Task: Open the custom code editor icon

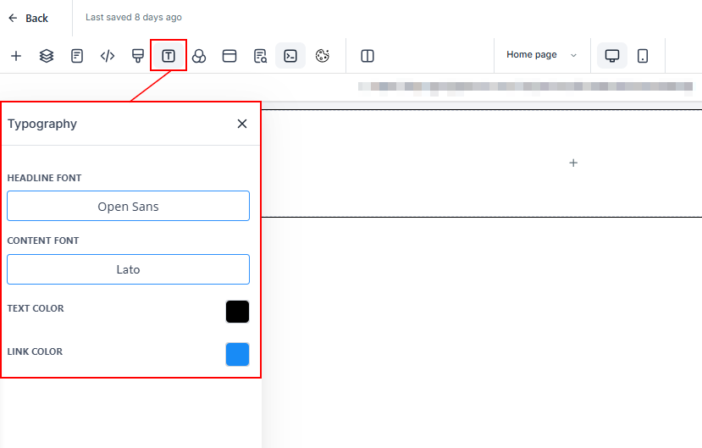Action: 108,56
